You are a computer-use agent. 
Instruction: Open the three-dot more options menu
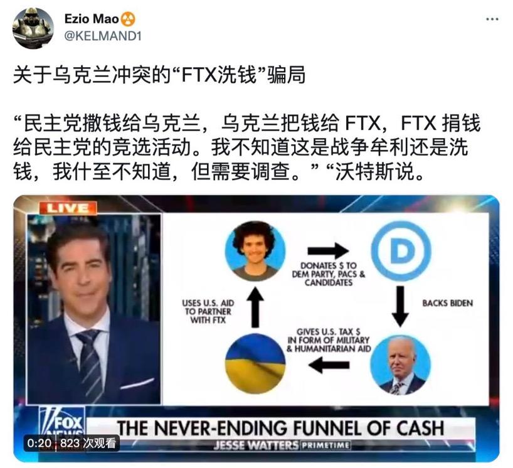pos(492,19)
